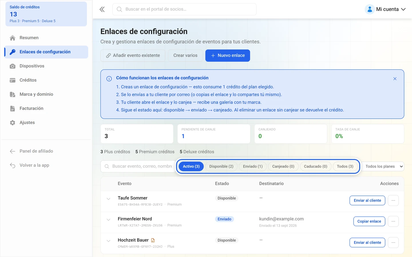Open more actions for Taufe Sommer
412x257 pixels.
pyautogui.click(x=393, y=200)
